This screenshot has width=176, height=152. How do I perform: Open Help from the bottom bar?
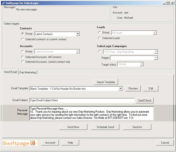tap(70, 143)
